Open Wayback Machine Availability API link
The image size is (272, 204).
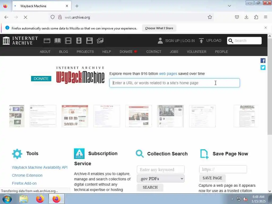point(40,167)
